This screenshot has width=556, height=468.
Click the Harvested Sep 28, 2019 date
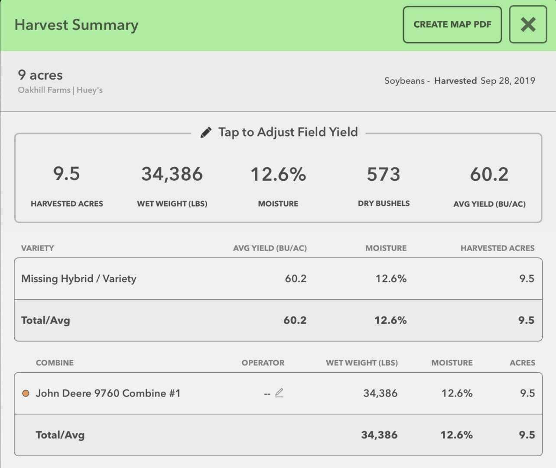tap(484, 81)
